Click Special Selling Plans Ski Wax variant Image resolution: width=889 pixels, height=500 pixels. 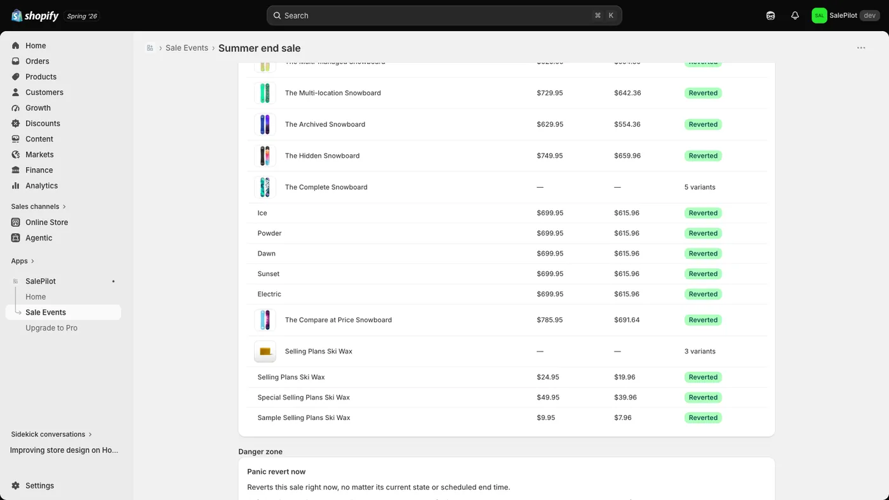[x=304, y=398]
